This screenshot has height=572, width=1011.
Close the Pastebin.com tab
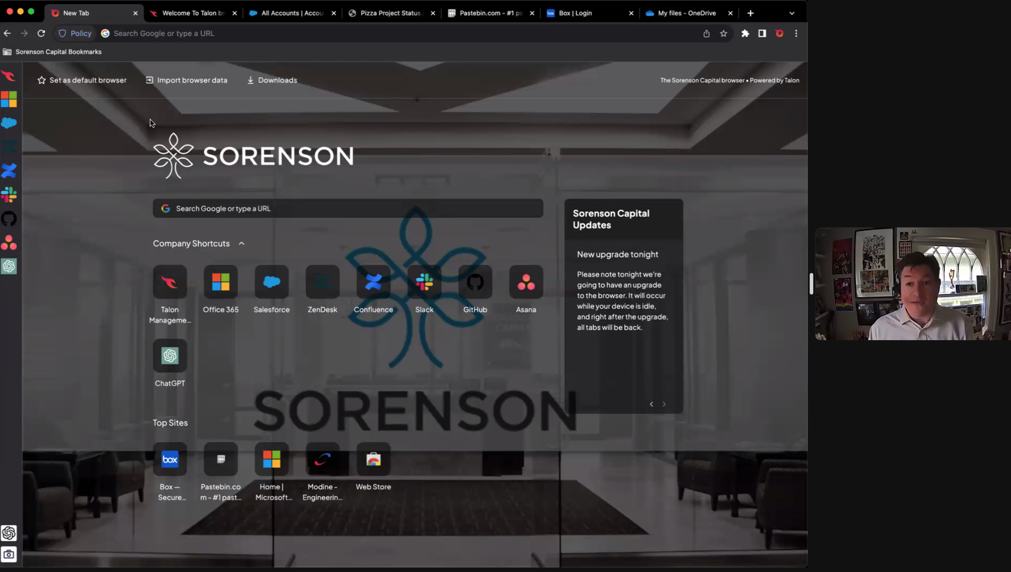pos(532,13)
